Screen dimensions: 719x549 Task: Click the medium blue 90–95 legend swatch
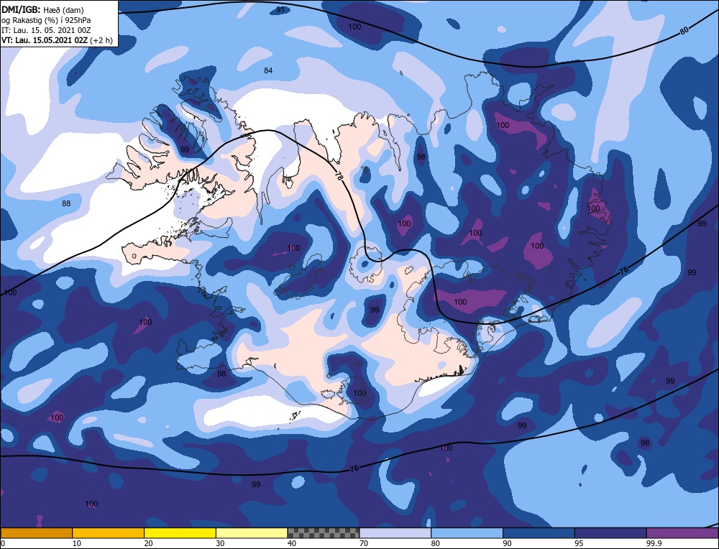(x=539, y=532)
